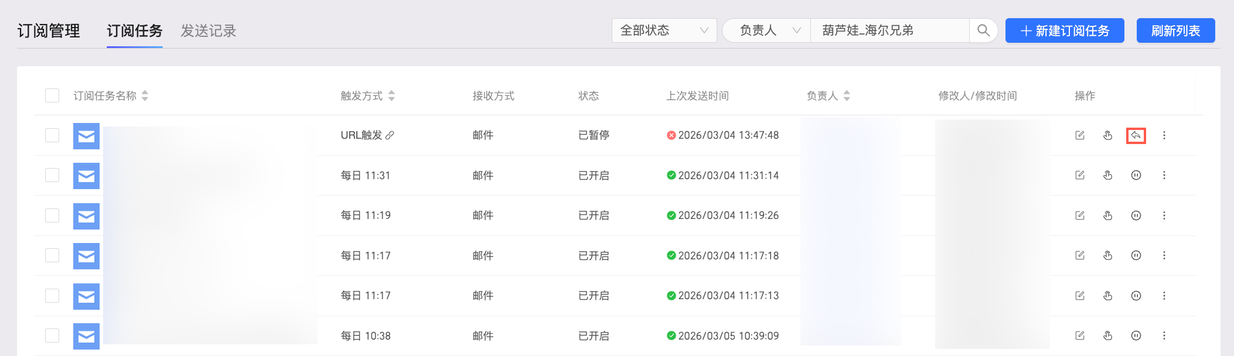
Task: Switch to the 发送记录 tab
Action: coord(208,31)
